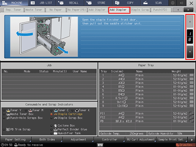This screenshot has height=147, width=196.
Task: Select the Punch(FD) guidance tab
Action: (x=161, y=10)
